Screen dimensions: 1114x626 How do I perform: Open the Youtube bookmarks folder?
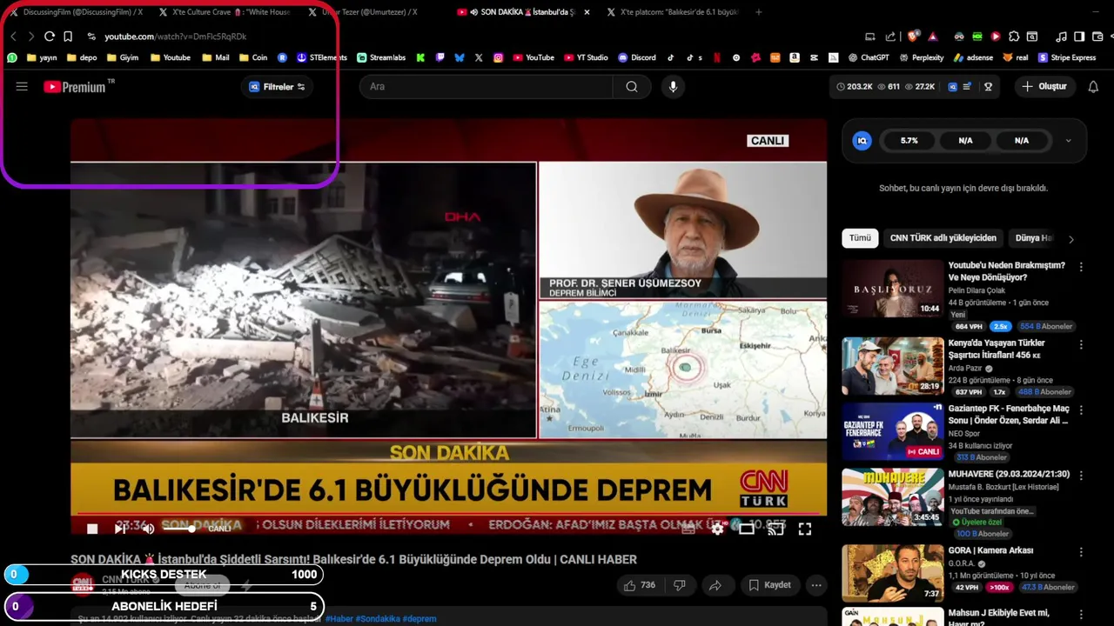coord(170,57)
